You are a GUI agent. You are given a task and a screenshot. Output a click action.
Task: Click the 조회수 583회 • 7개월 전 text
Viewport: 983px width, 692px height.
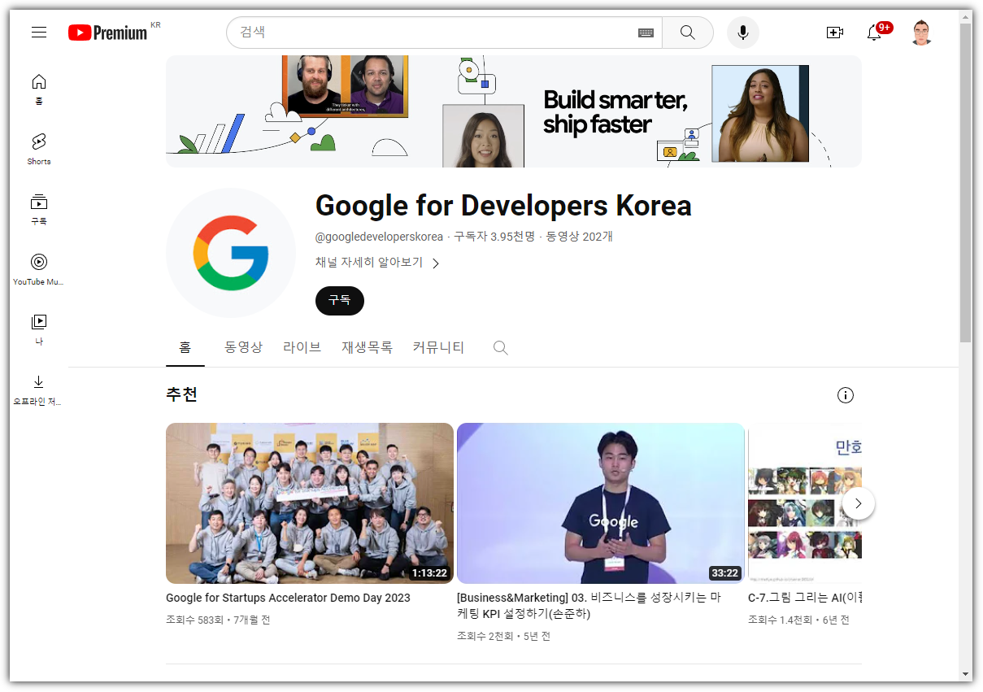click(218, 620)
